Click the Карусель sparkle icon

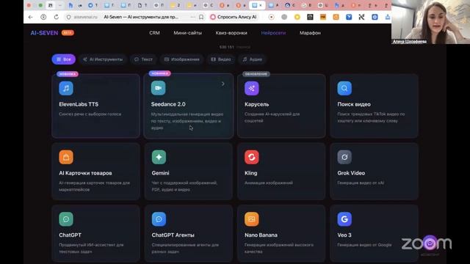pos(251,88)
